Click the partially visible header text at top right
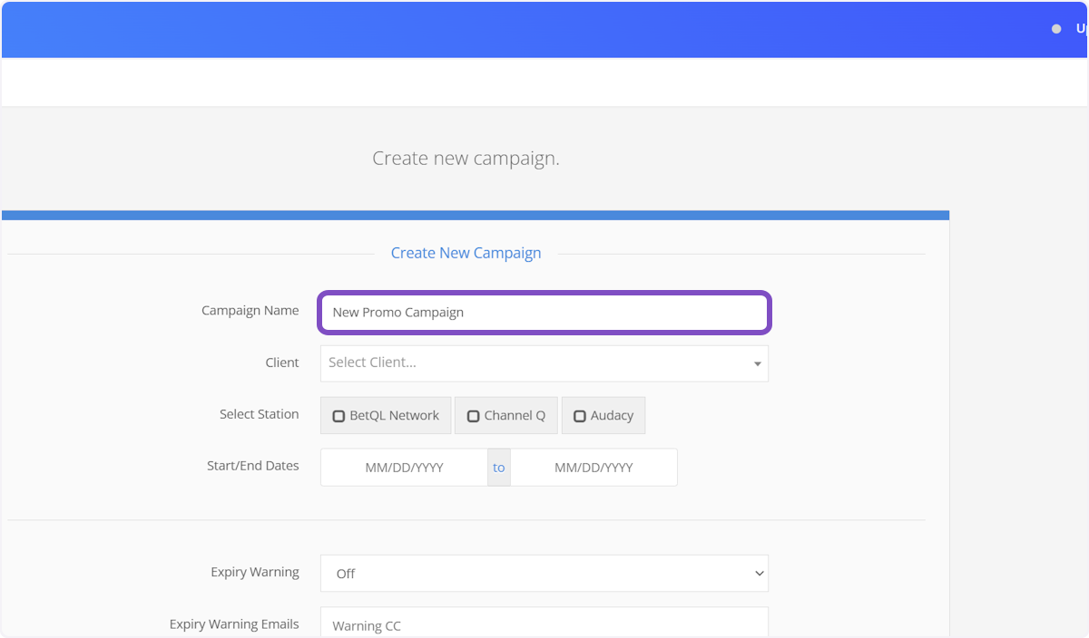Viewport: 1089px width, 638px height. 1081,29
